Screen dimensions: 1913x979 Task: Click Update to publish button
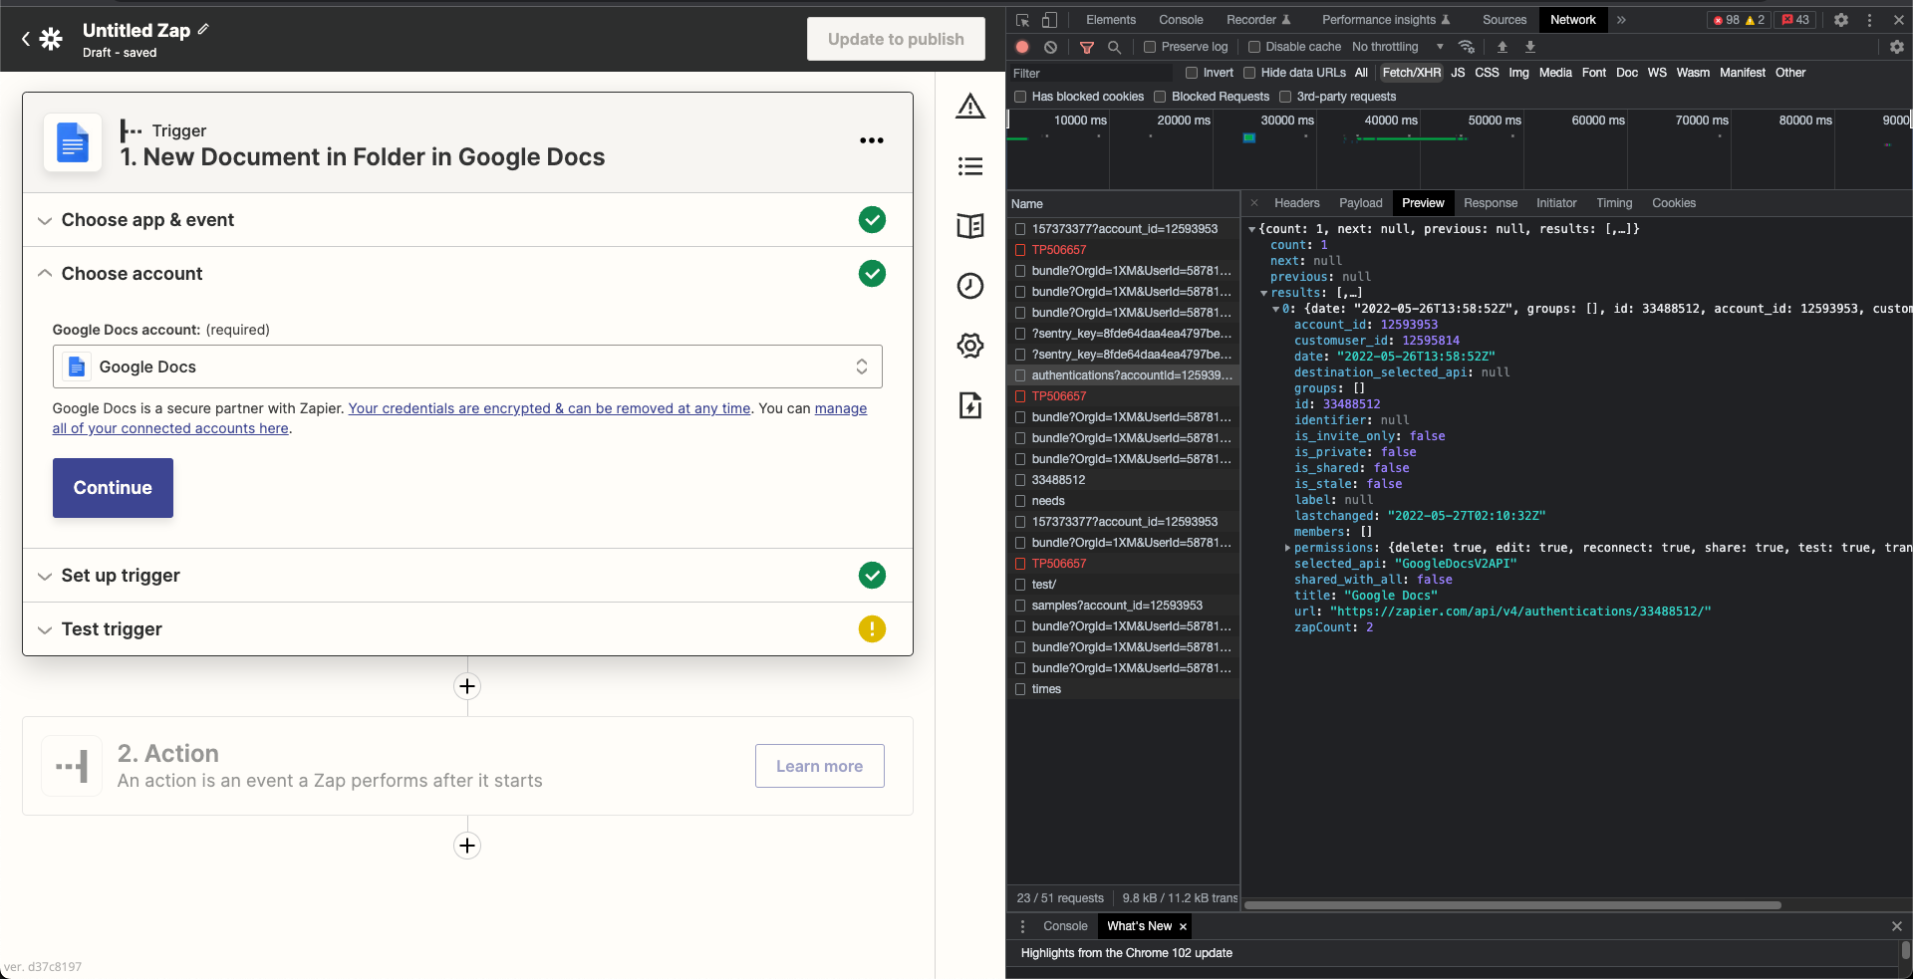pos(896,39)
